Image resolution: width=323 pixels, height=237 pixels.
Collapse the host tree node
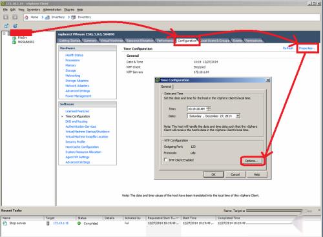coord(4,34)
